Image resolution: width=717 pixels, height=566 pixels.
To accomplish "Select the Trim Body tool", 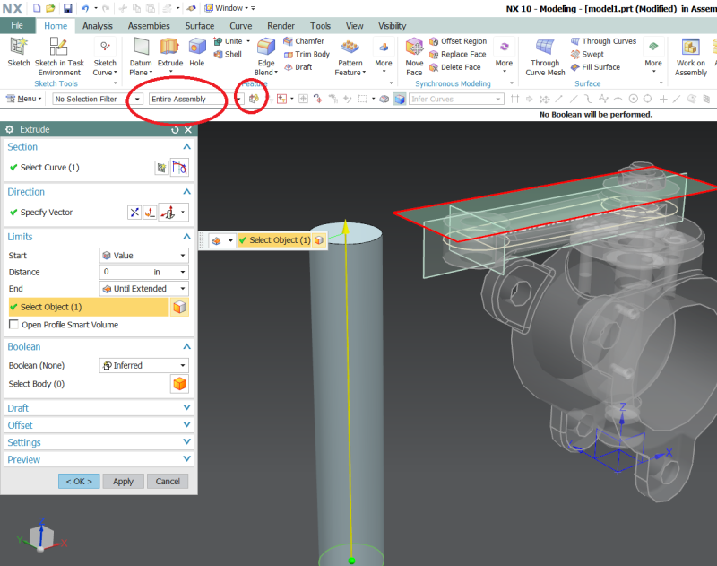I will point(307,54).
